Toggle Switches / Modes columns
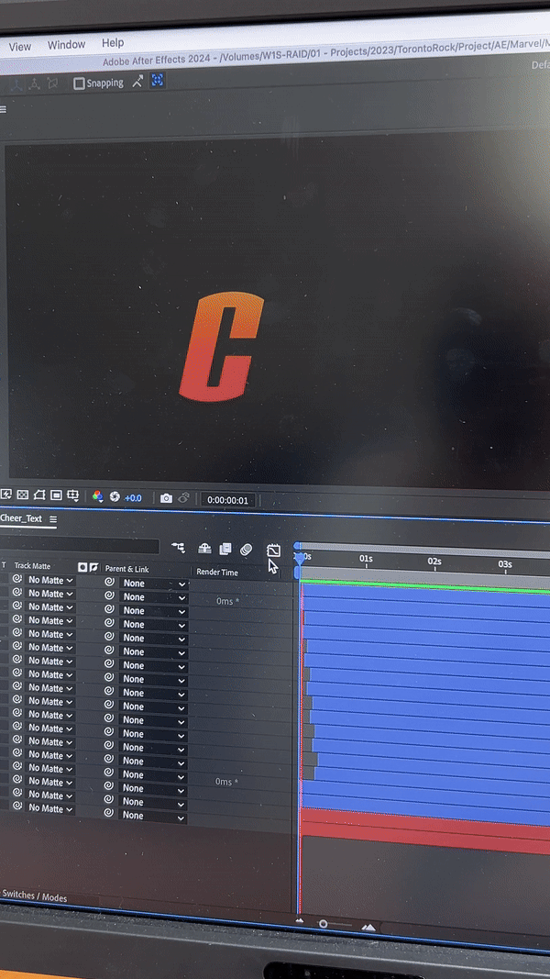The width and height of the screenshot is (550, 979). pyautogui.click(x=34, y=897)
